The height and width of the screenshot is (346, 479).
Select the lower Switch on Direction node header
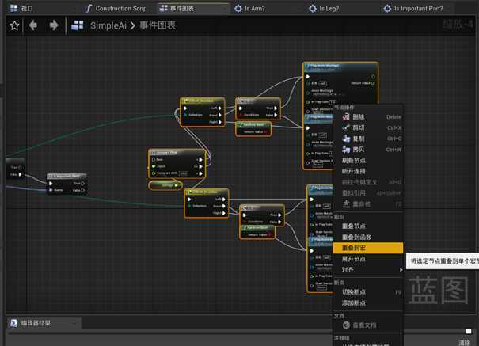(207, 192)
